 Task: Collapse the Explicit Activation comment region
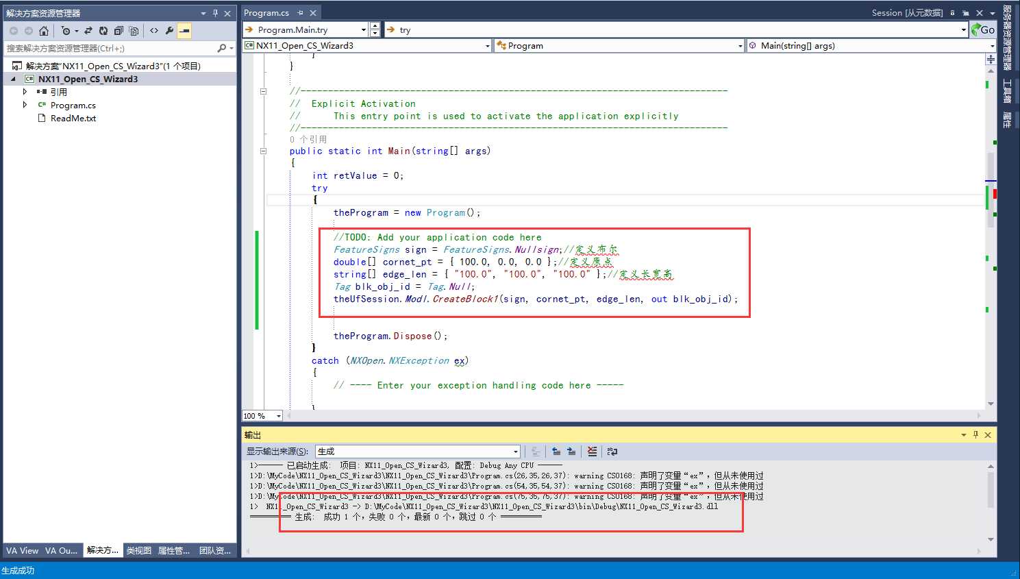263,91
